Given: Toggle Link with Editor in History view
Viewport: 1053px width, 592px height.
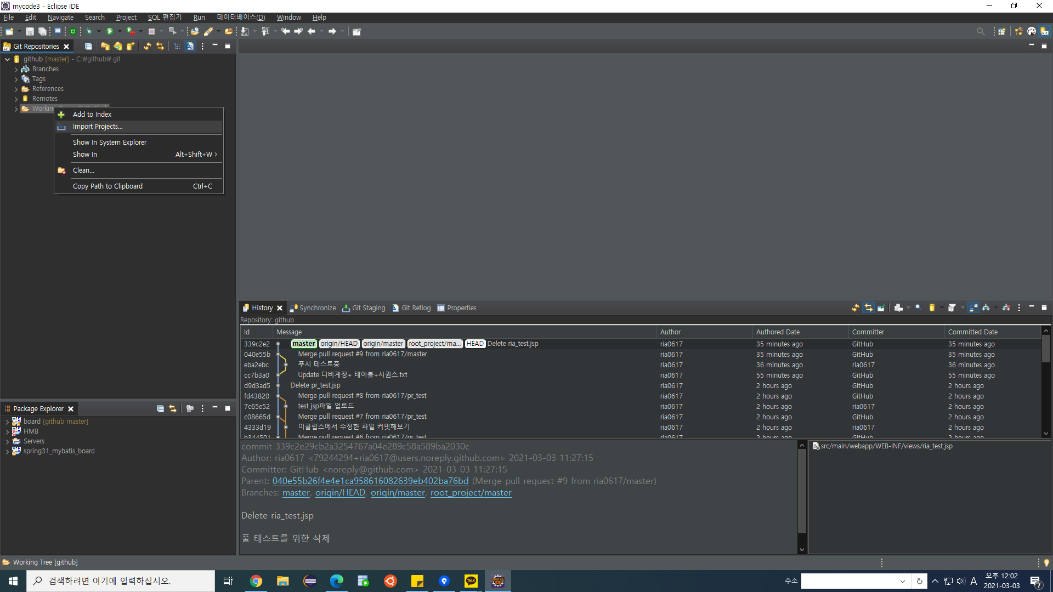Looking at the screenshot, I should tap(868, 308).
